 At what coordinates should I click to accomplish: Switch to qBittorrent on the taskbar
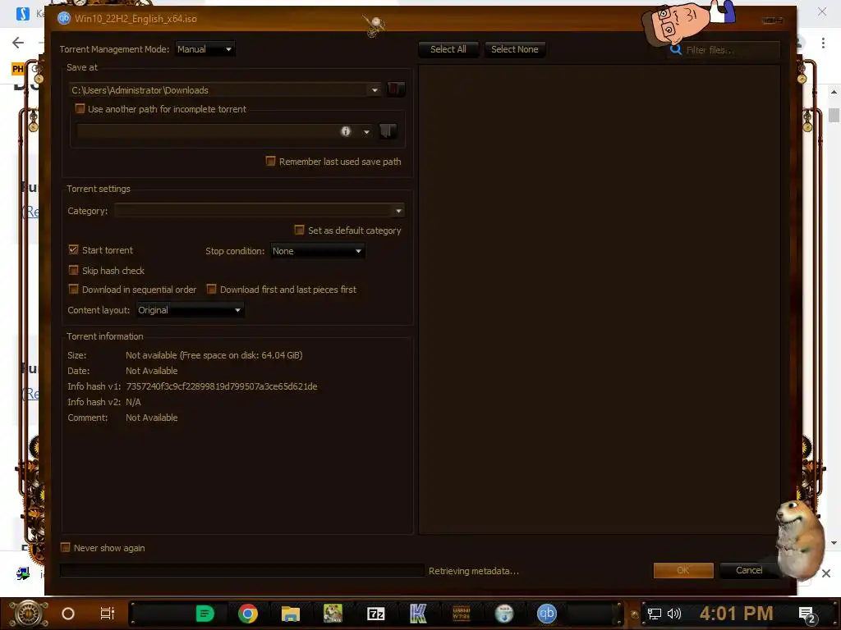pos(546,614)
